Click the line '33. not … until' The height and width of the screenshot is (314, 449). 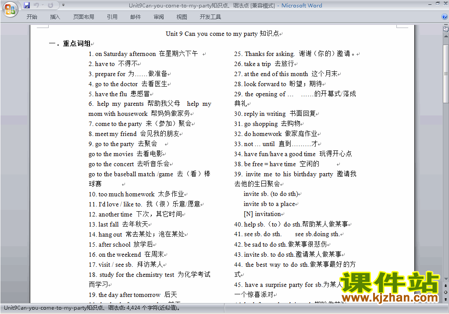(276, 144)
